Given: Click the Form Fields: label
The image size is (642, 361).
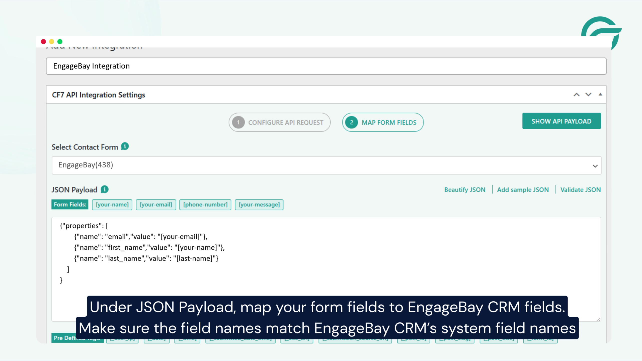Looking at the screenshot, I should point(70,205).
